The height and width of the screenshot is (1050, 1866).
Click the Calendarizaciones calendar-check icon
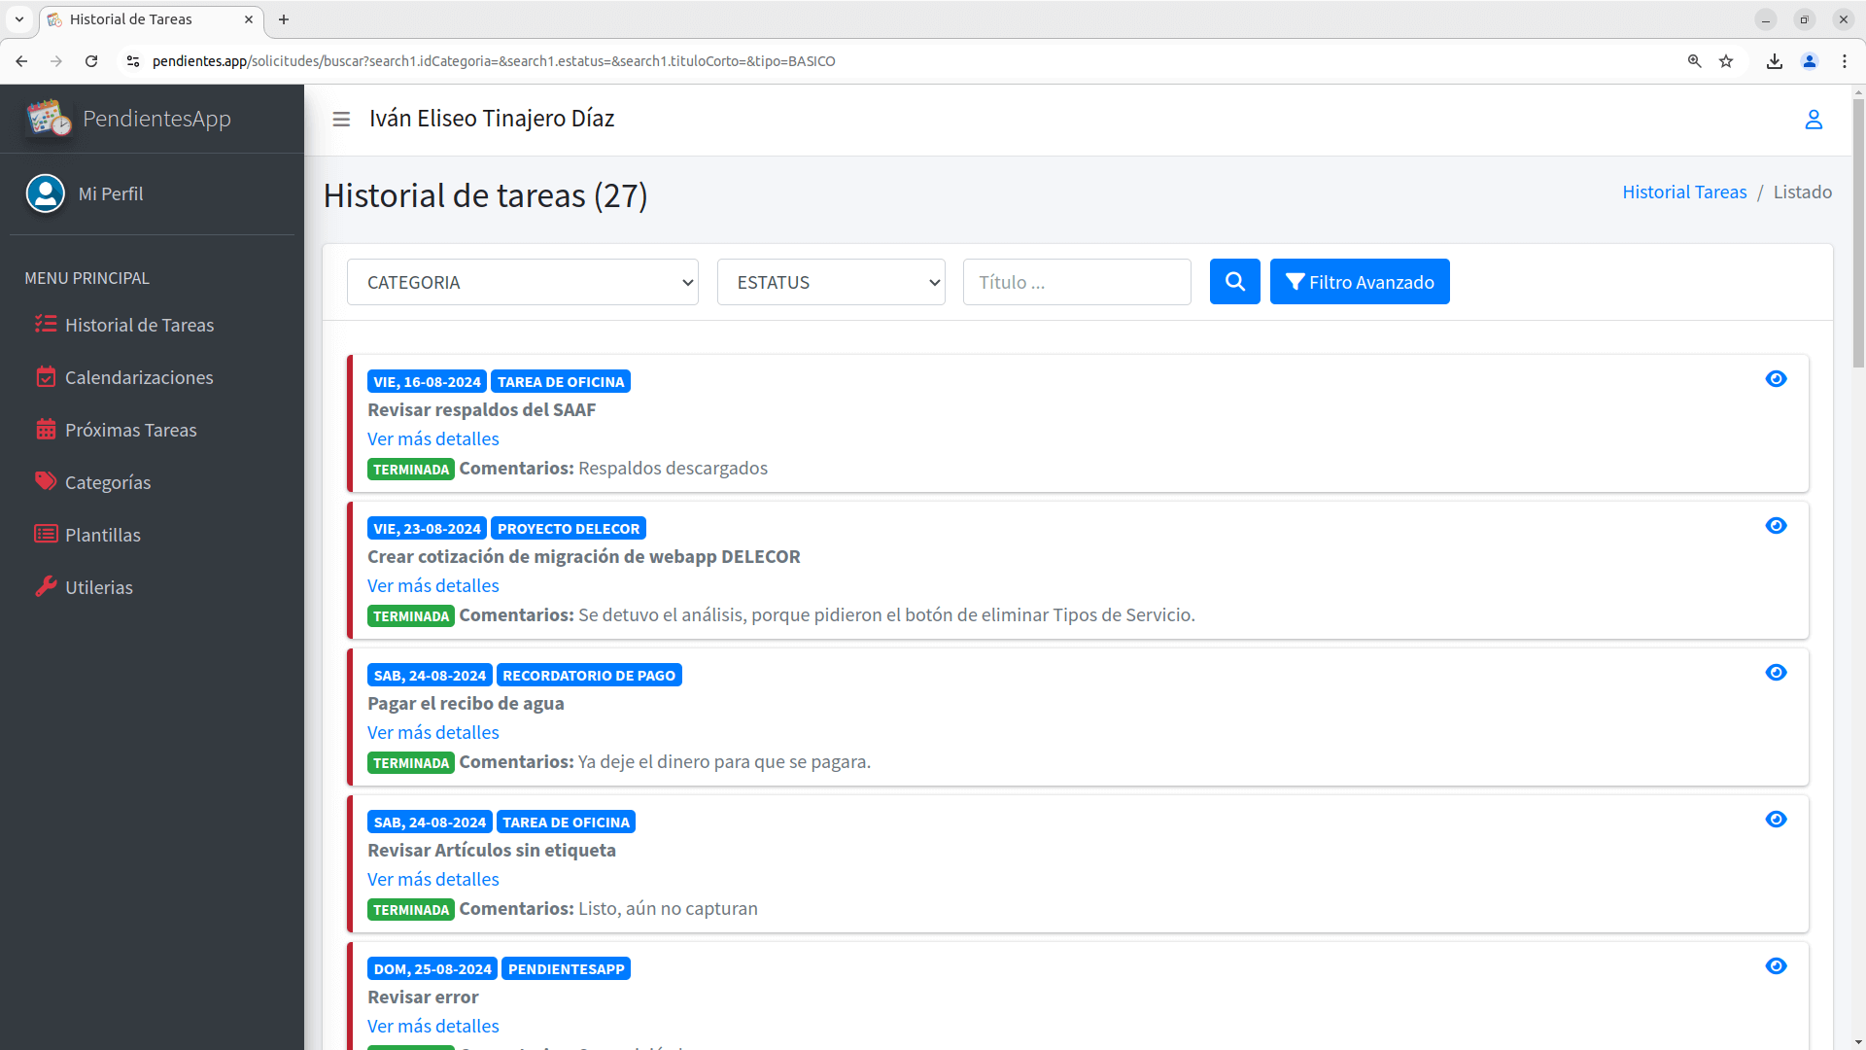46,376
